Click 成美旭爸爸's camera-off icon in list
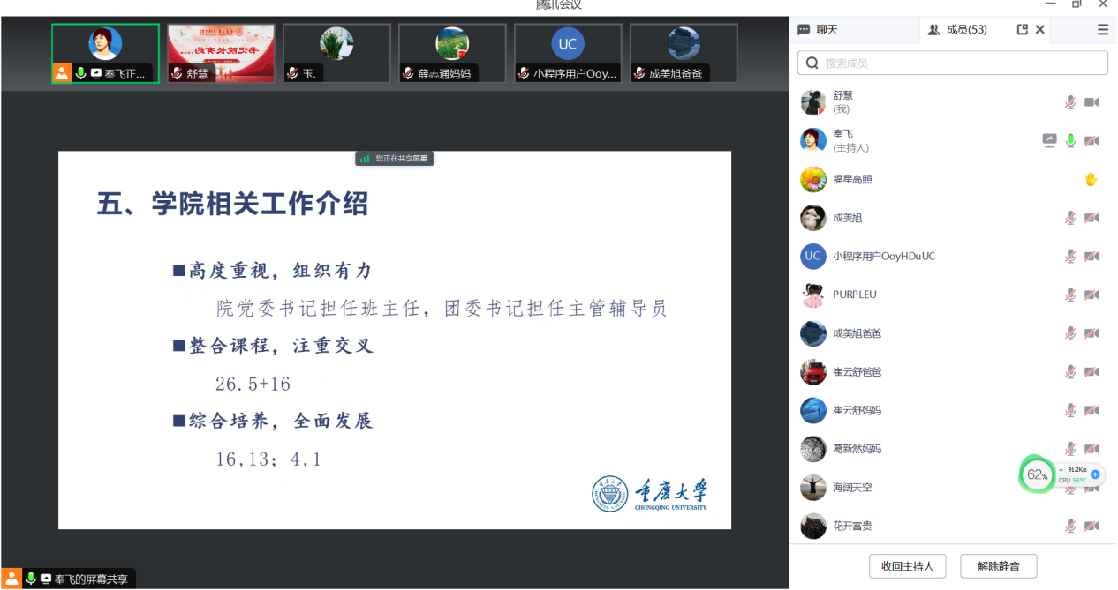The image size is (1118, 590). (1092, 333)
